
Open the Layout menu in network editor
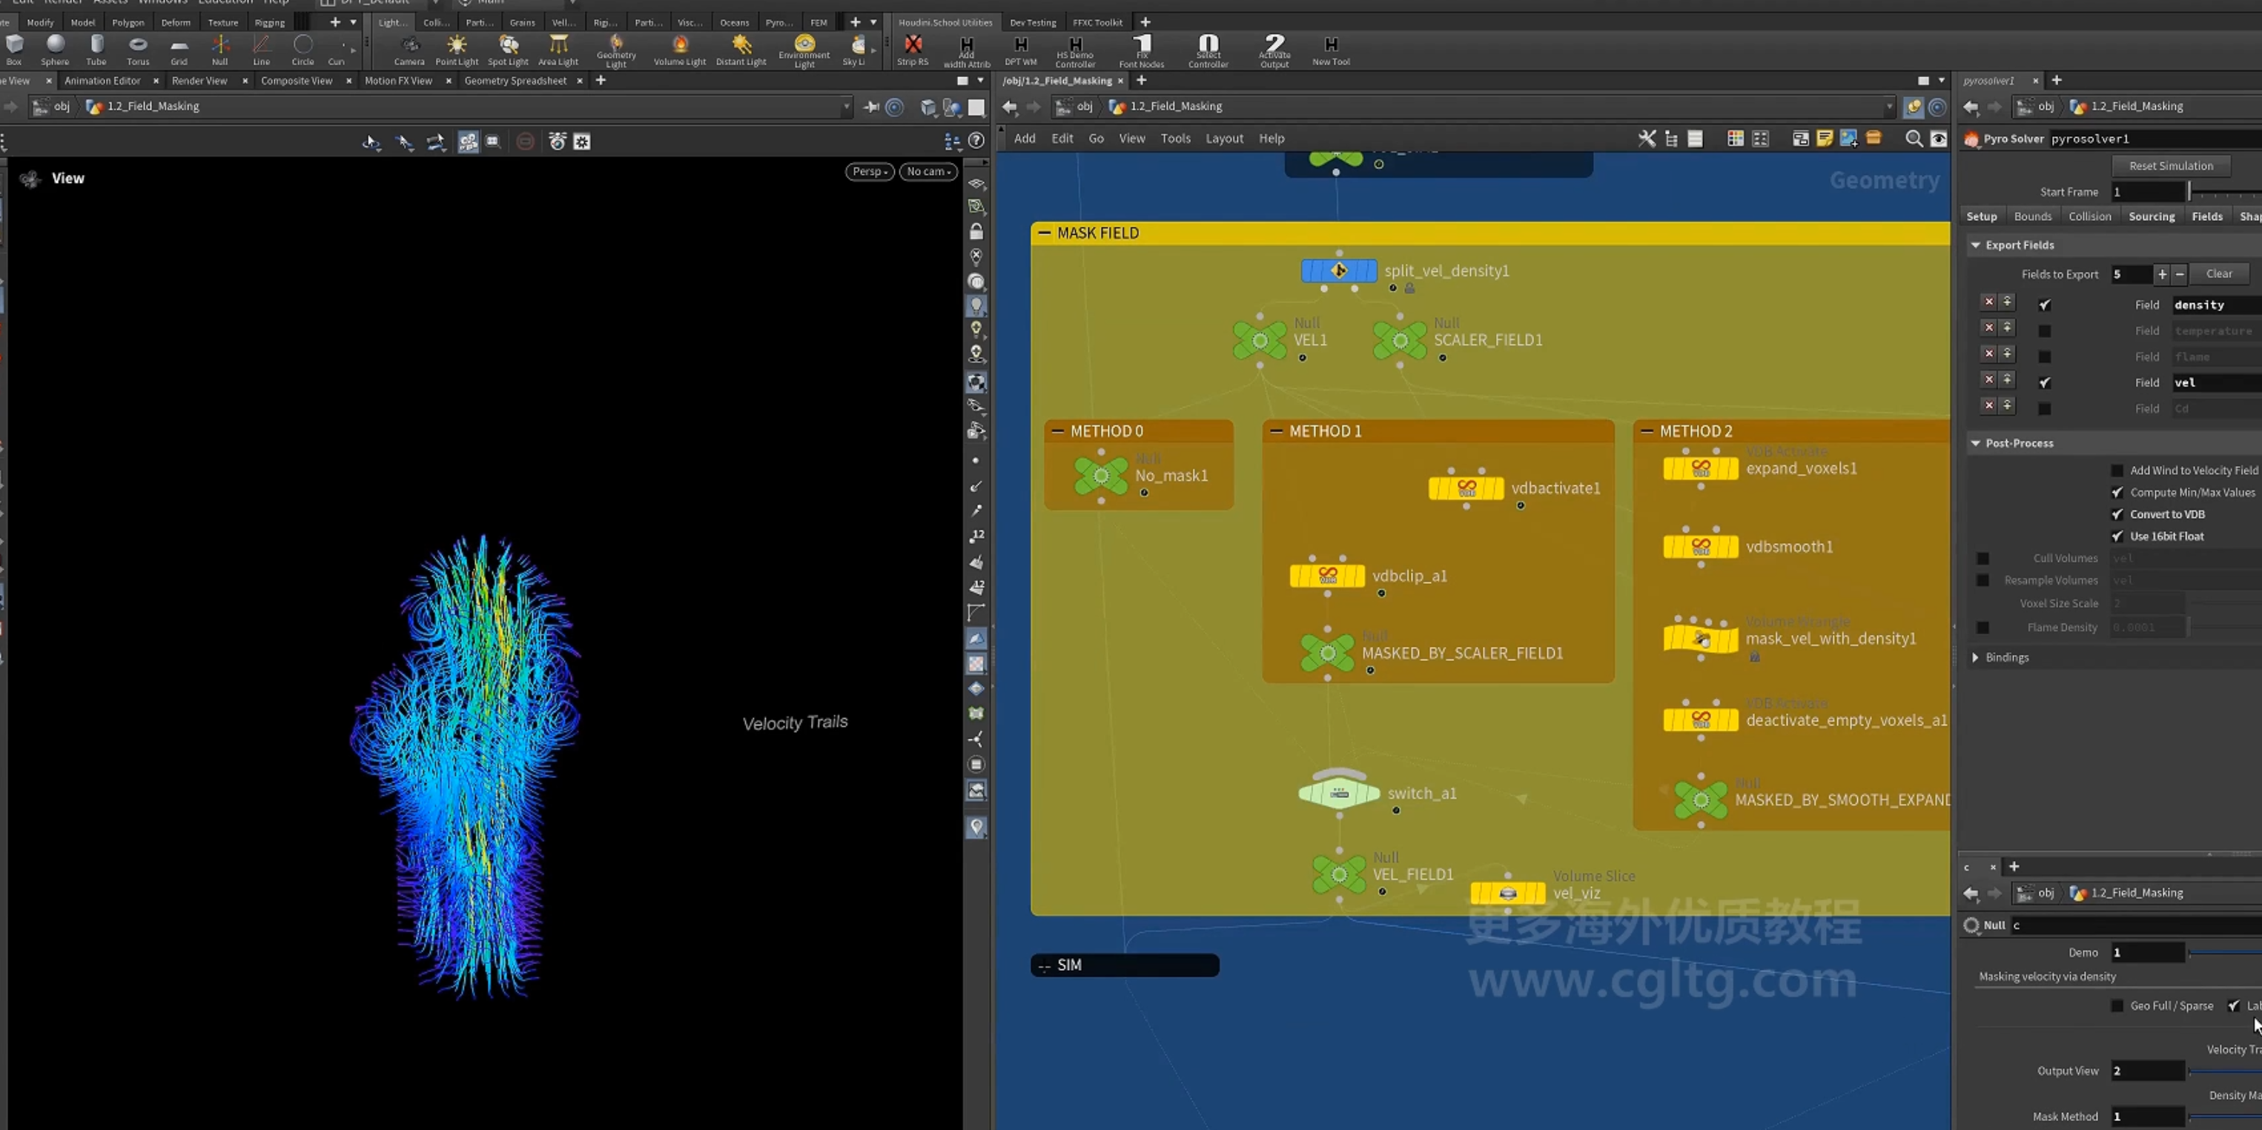1224,139
